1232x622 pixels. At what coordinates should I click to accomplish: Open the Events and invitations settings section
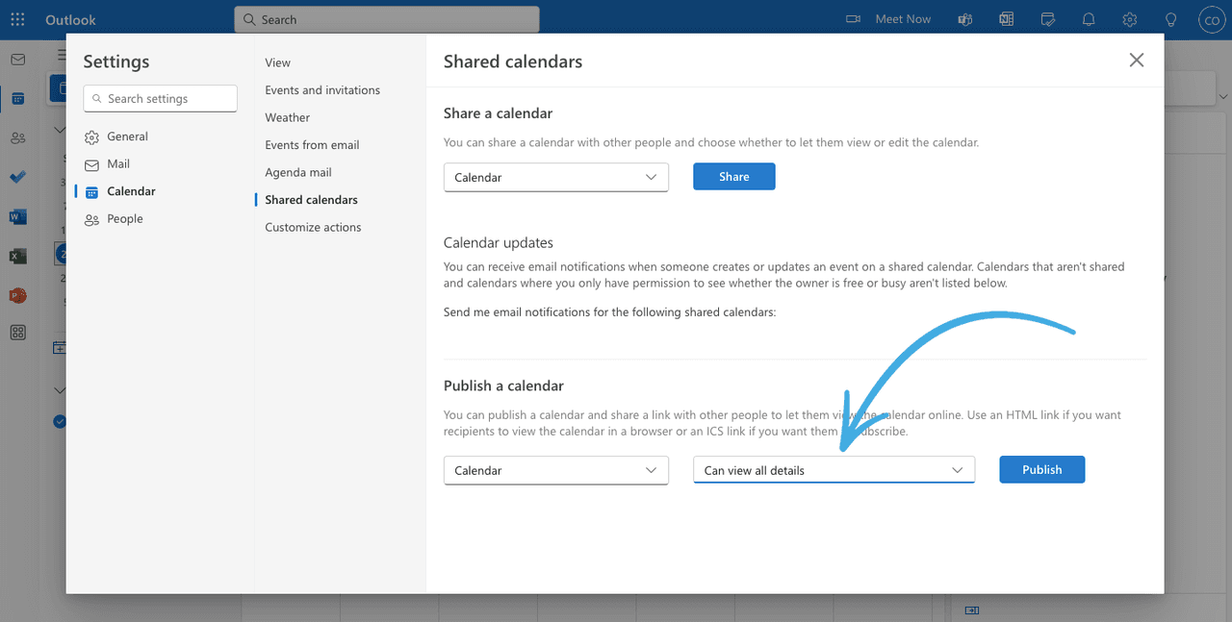click(x=321, y=89)
